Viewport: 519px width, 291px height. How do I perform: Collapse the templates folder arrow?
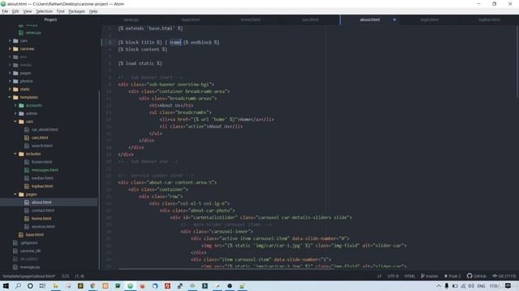(10, 97)
